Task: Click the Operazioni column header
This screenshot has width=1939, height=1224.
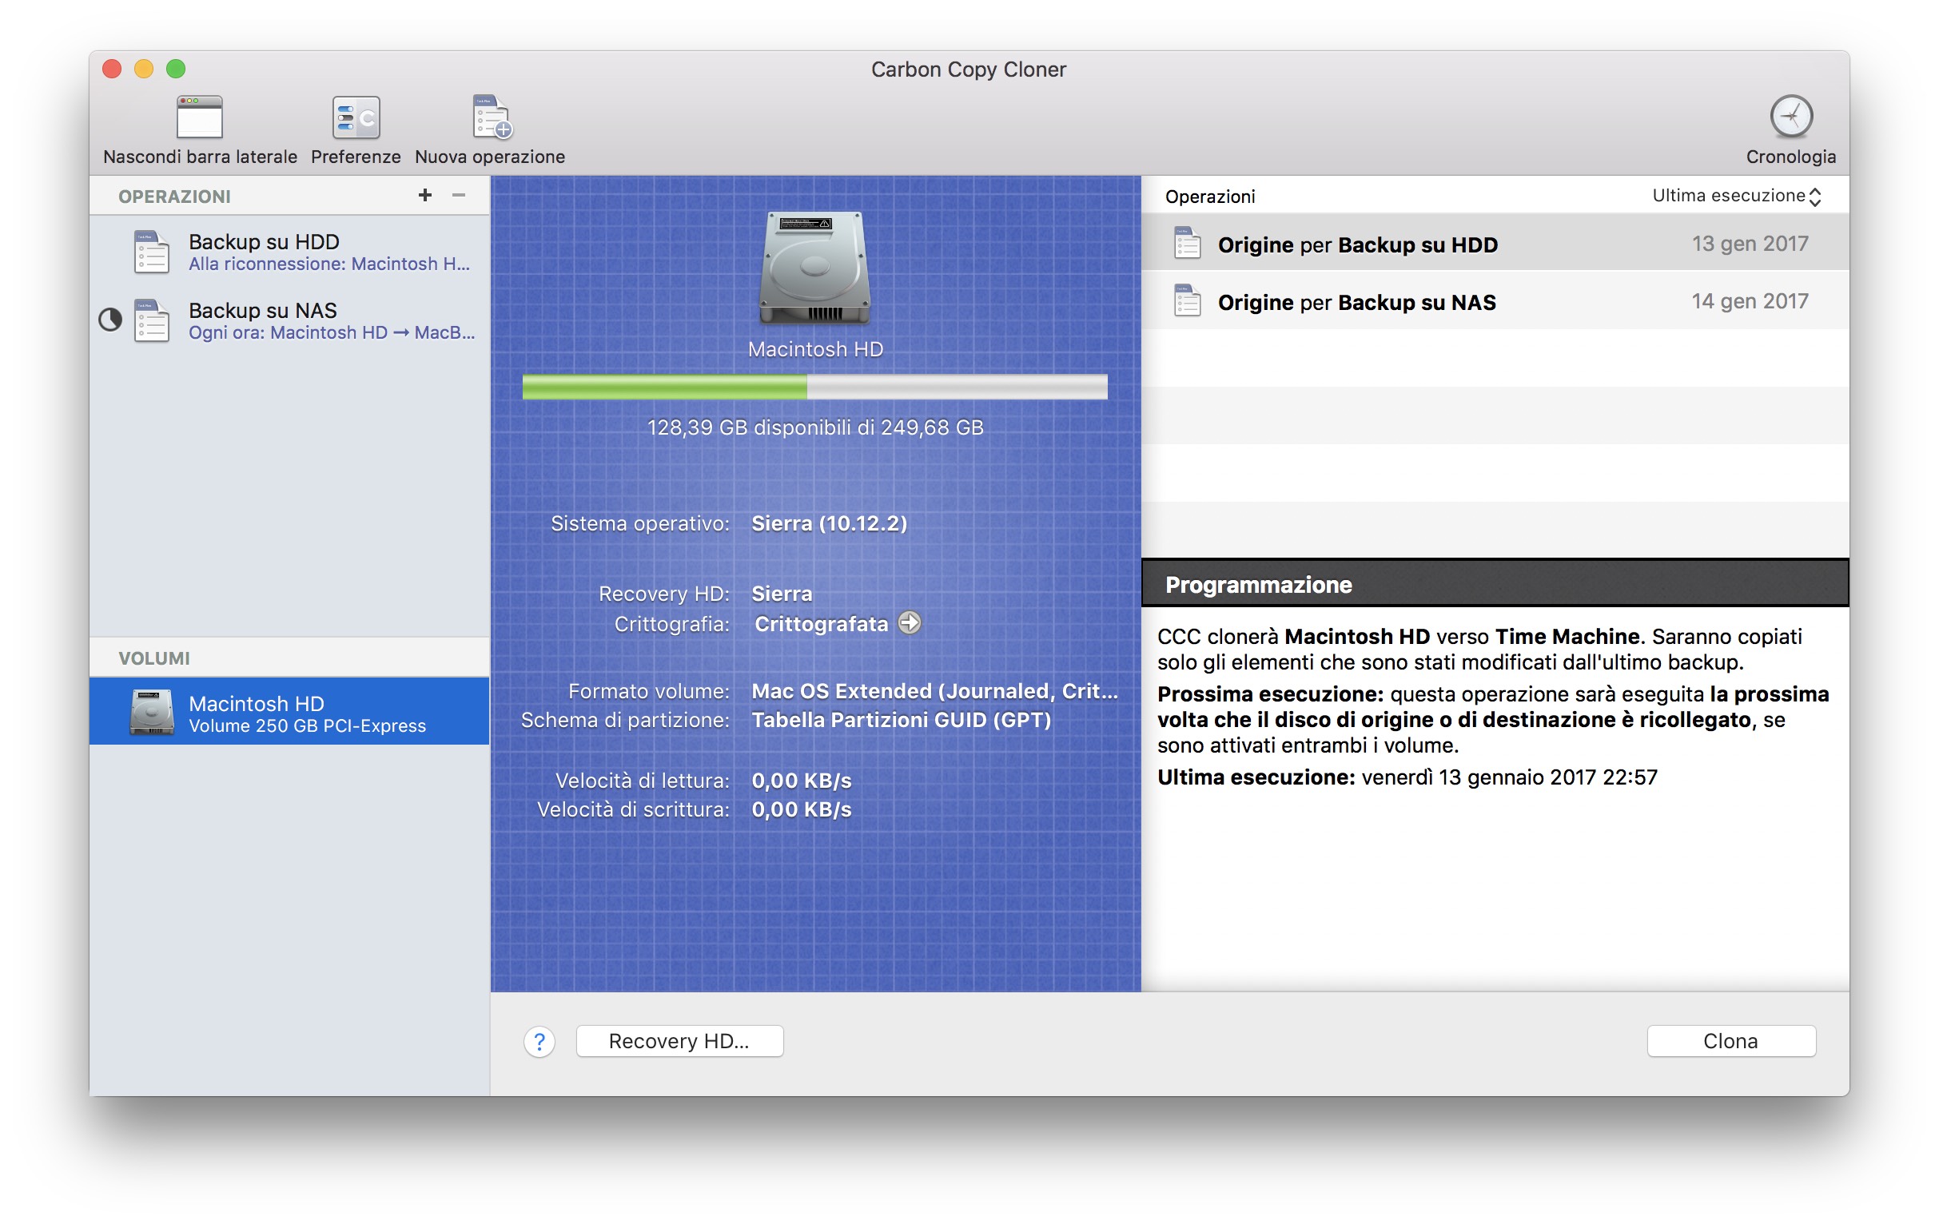Action: (x=1209, y=197)
